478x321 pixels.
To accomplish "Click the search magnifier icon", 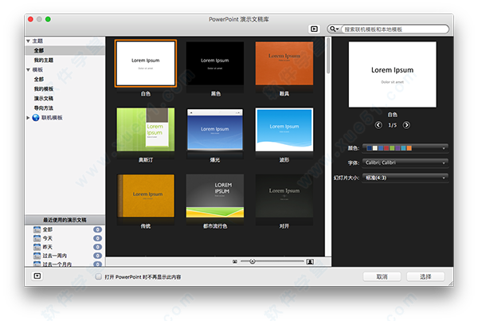I will click(332, 29).
